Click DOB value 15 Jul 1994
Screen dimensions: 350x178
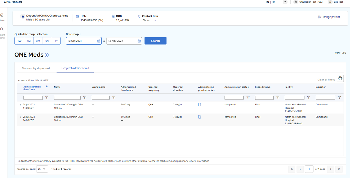[123, 20]
